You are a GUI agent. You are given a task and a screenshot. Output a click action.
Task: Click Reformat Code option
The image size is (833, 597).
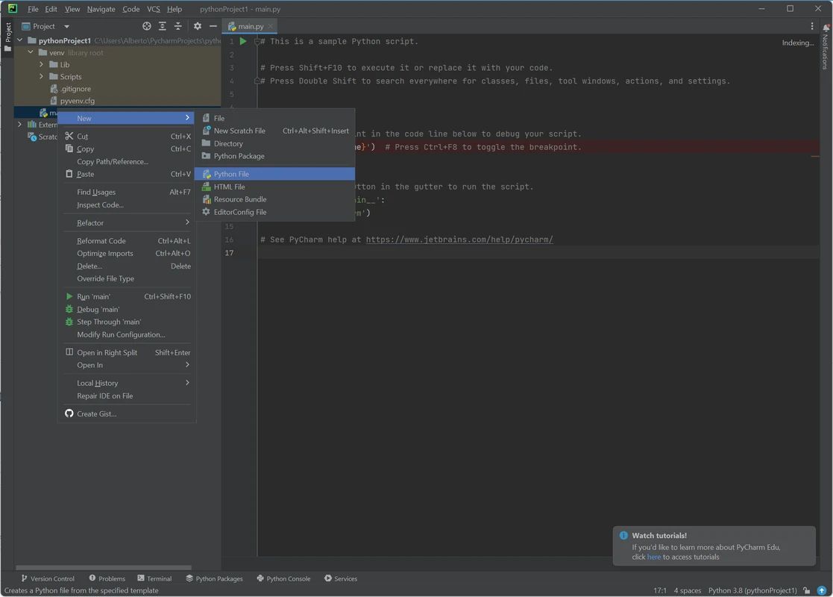127,241
